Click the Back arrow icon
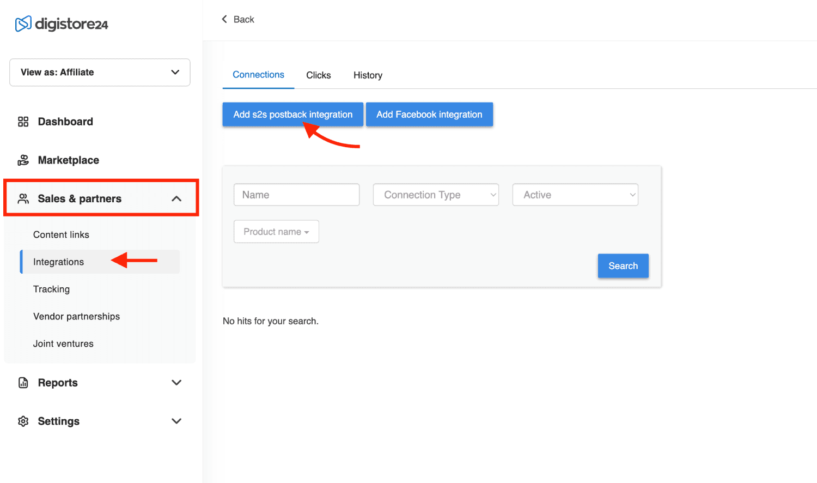 224,19
